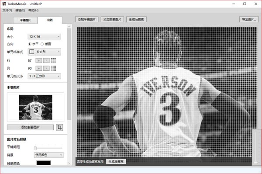262x174 pixels.
Task: Click the black background color swatch
Action: pyautogui.click(x=44, y=163)
